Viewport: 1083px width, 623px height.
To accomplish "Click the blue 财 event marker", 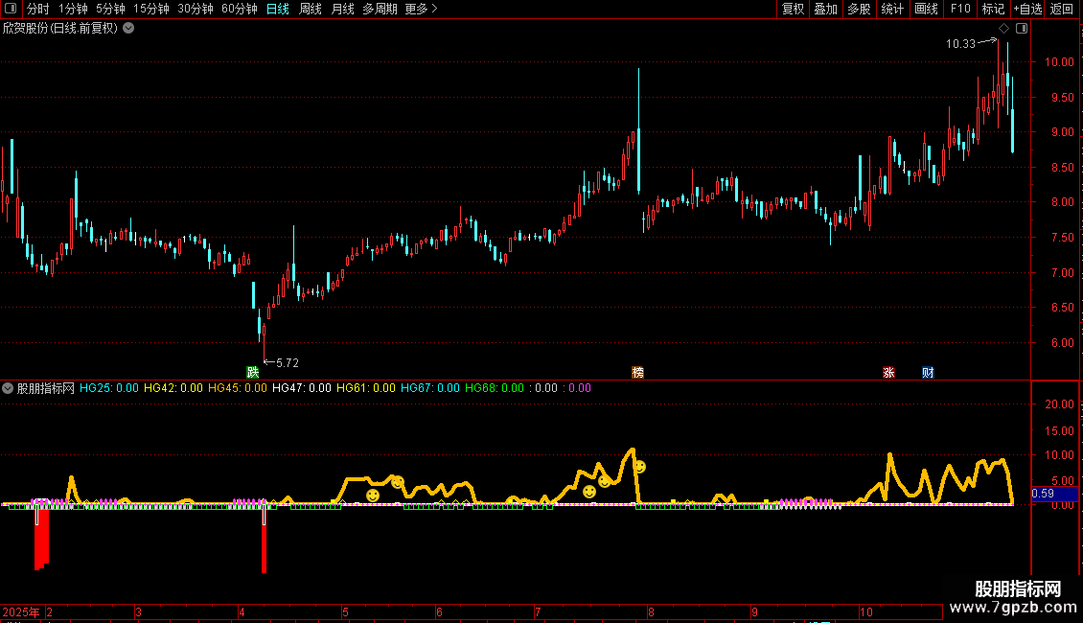I will tap(929, 372).
